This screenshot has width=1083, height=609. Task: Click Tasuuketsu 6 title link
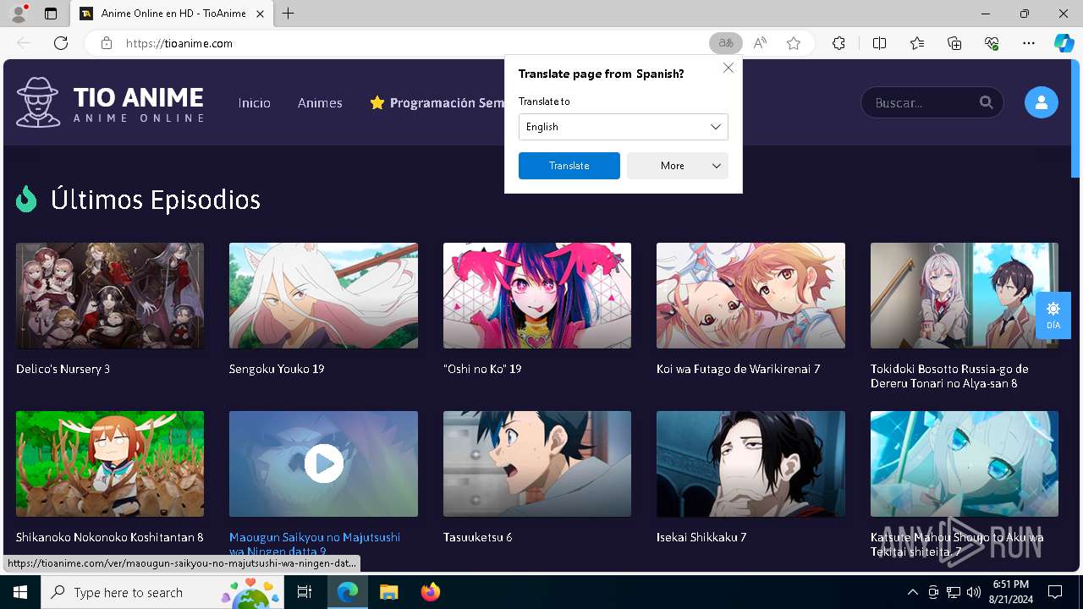click(478, 537)
